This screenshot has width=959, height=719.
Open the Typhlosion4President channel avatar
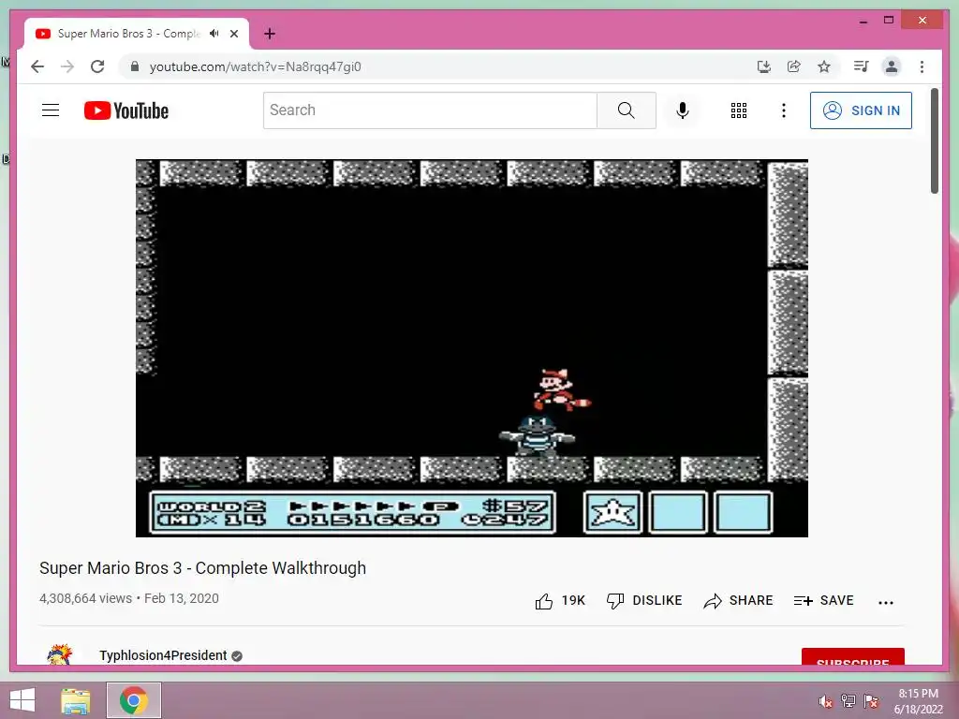pyautogui.click(x=59, y=654)
